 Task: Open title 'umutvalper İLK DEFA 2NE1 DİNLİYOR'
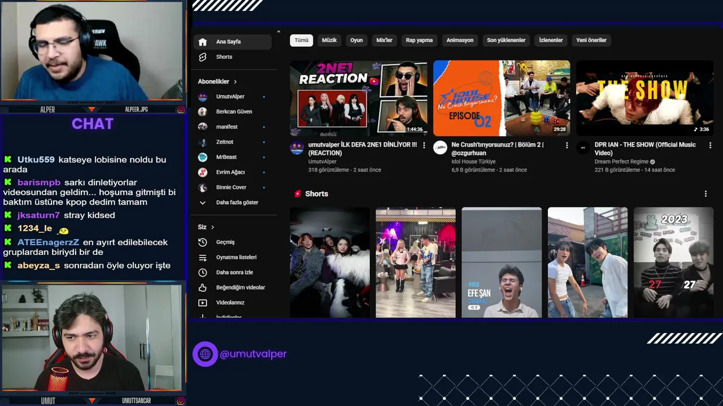pyautogui.click(x=363, y=149)
